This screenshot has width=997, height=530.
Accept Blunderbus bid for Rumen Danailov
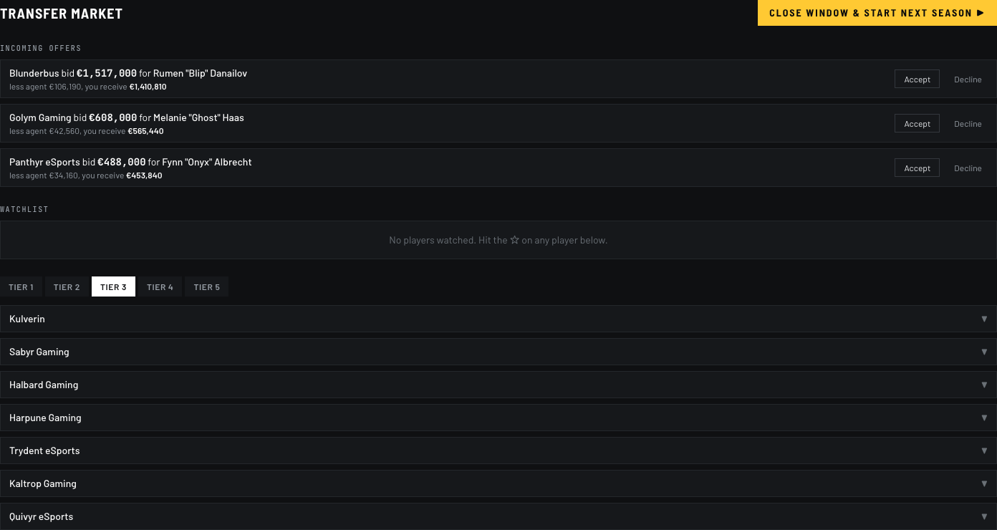[917, 79]
